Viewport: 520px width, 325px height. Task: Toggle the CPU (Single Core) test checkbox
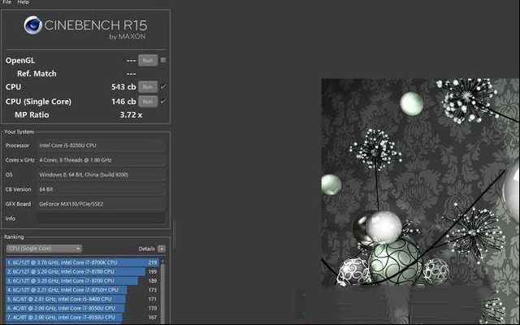(163, 101)
